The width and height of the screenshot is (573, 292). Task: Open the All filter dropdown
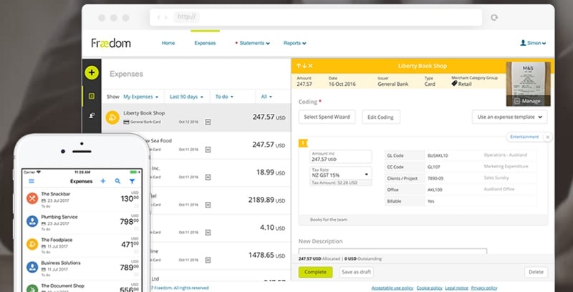click(x=266, y=97)
